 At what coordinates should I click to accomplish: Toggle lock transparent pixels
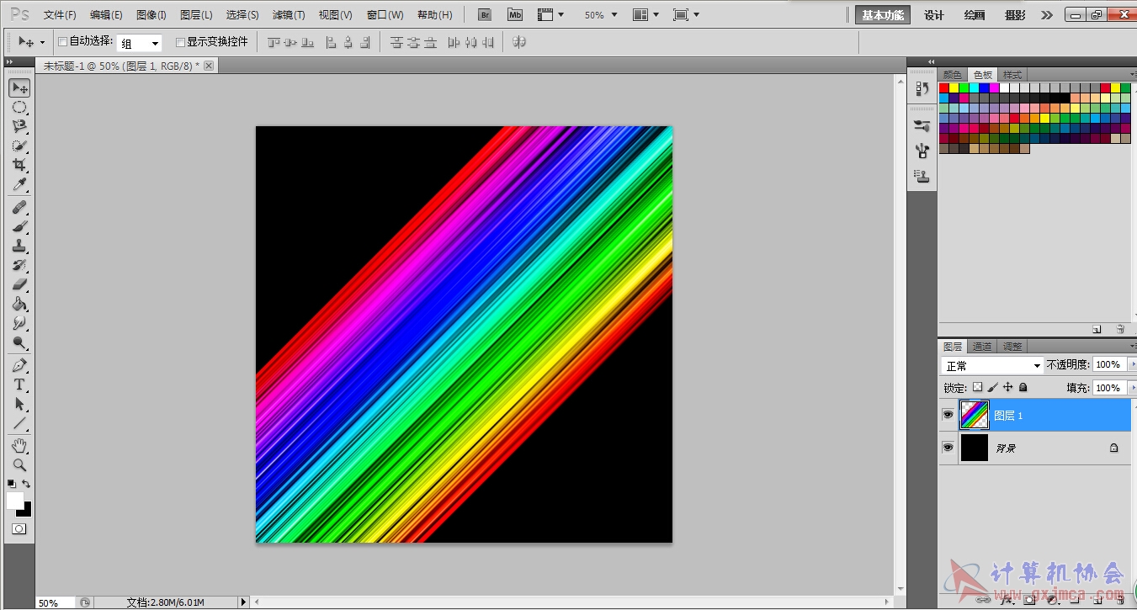point(977,388)
